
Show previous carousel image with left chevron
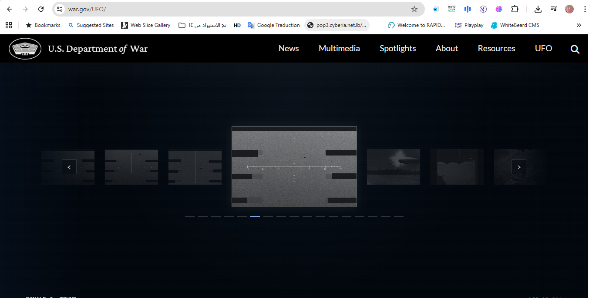tap(69, 167)
